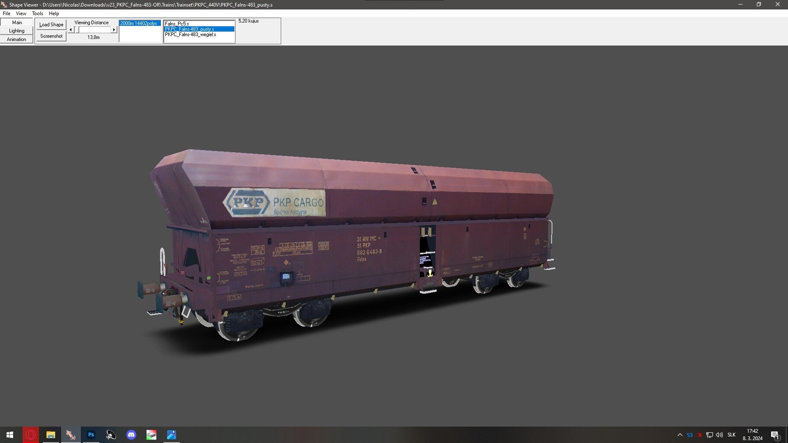Increase viewing distance with right arrow

114,30
